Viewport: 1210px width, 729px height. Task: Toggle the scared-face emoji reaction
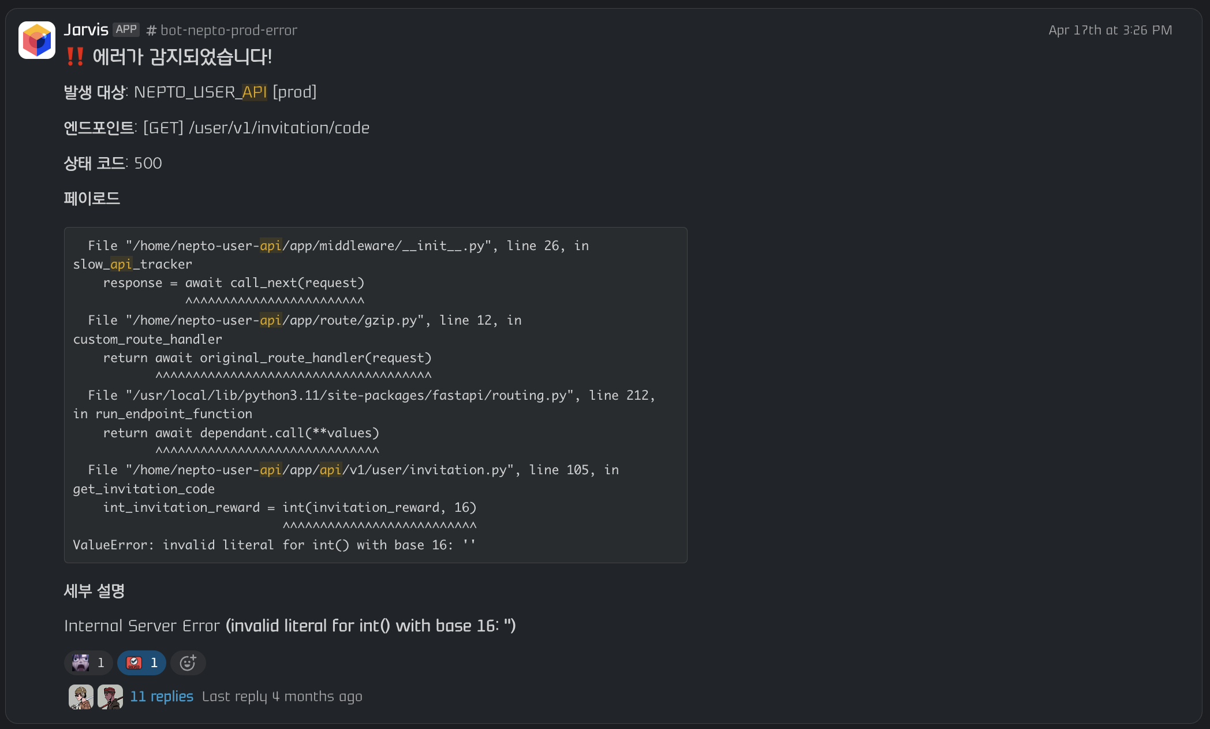coord(88,663)
